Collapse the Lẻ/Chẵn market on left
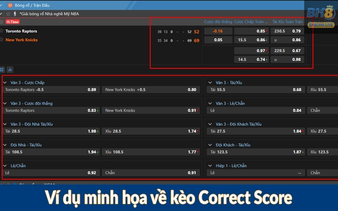338x211 pixels. [x=5, y=165]
